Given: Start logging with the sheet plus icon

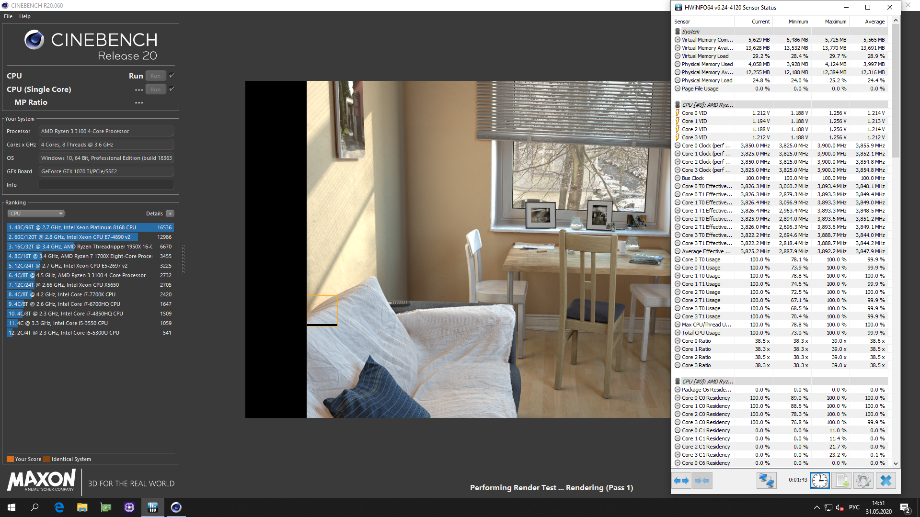Looking at the screenshot, I should 841,481.
